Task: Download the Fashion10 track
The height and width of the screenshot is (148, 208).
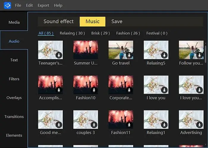Action: click(94, 90)
